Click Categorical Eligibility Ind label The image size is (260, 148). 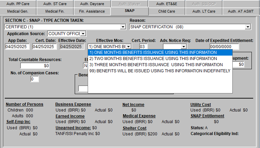[x=215, y=134]
